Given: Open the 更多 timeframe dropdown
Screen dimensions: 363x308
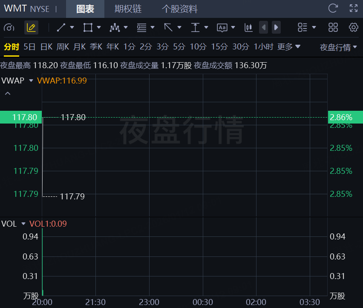Looking at the screenshot, I should tap(289, 47).
